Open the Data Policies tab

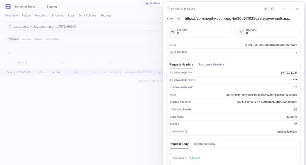tap(87, 15)
